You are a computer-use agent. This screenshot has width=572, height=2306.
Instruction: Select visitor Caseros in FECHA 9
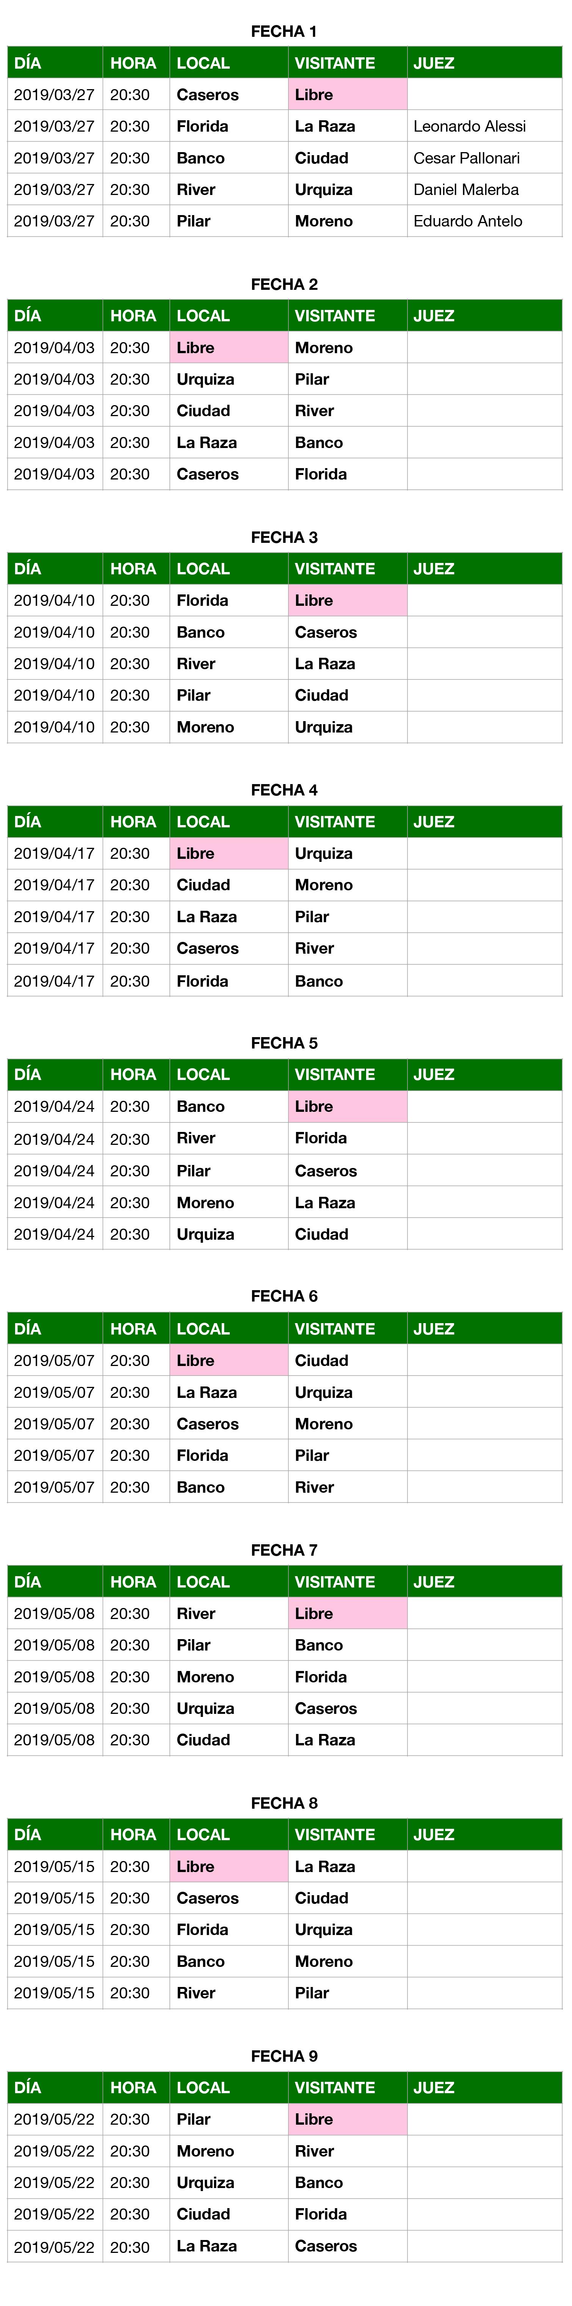click(326, 2246)
